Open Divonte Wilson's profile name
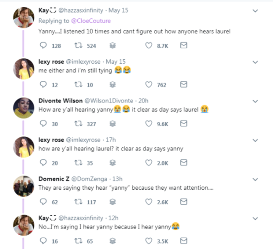This screenshot has width=273, height=249. (x=60, y=101)
